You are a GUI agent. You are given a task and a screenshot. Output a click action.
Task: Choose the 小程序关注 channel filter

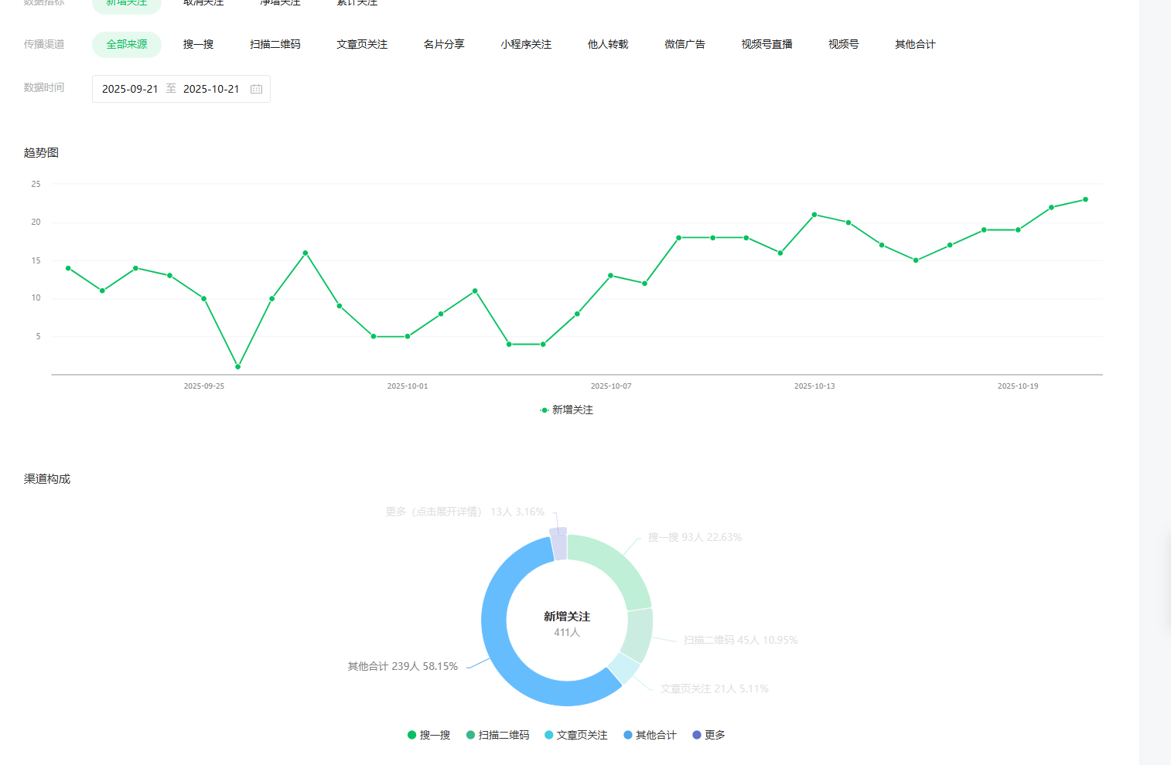point(526,45)
